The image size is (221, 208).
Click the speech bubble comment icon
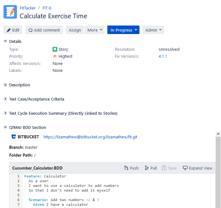(x=31, y=30)
